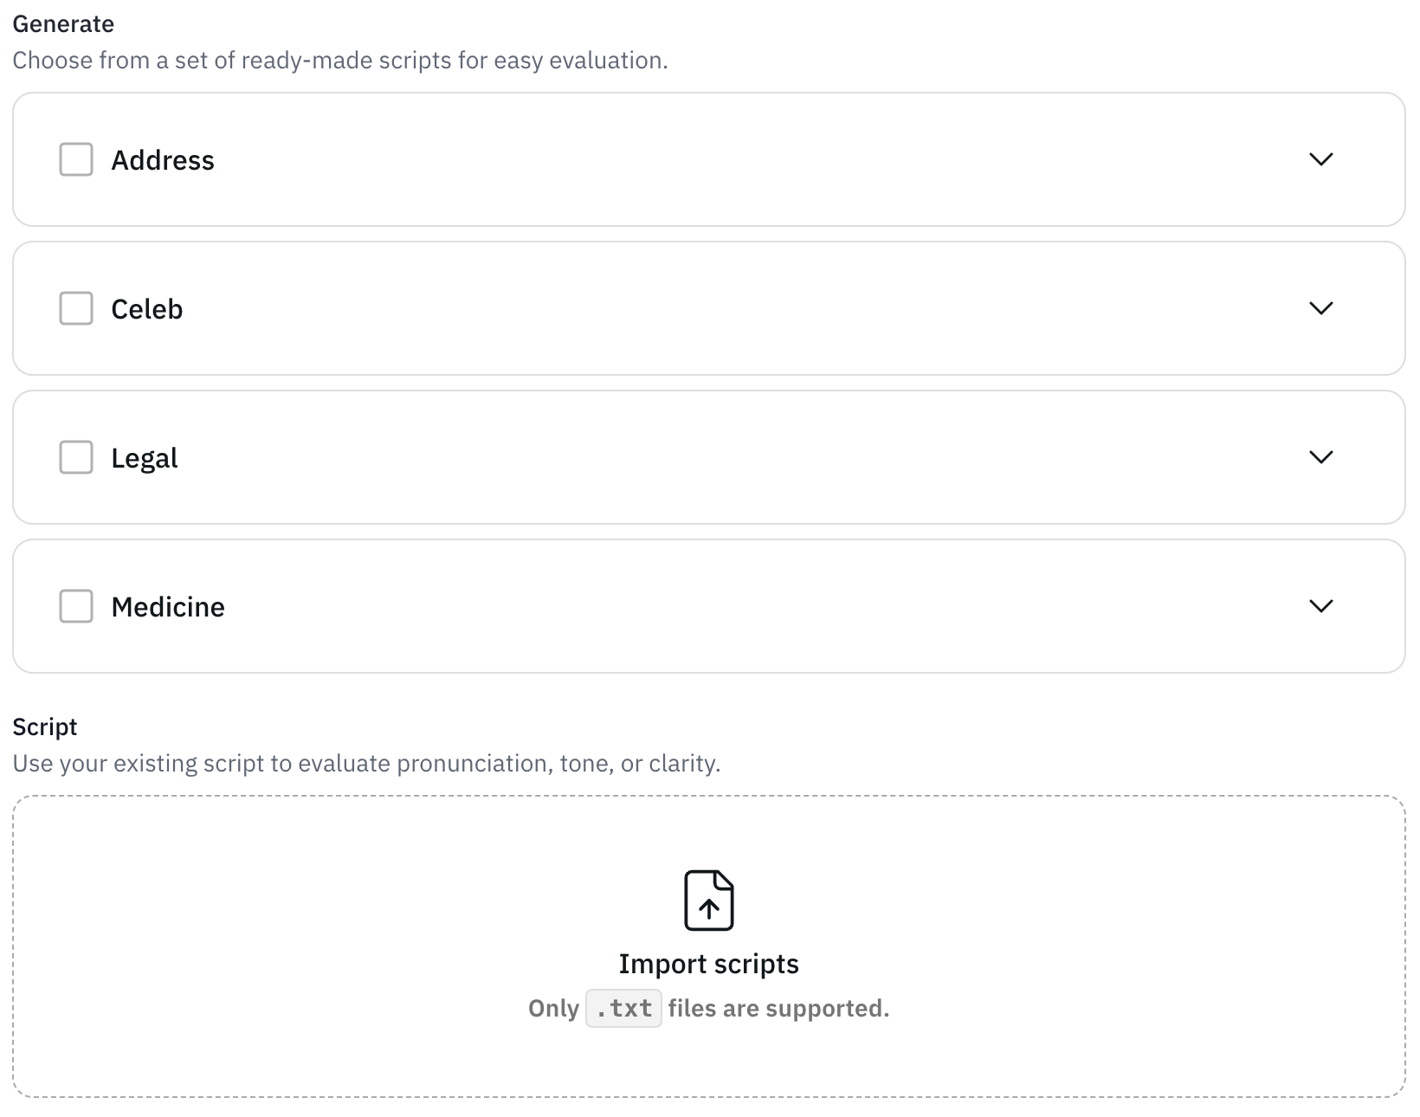This screenshot has height=1117, width=1420.
Task: Click the Legal label text
Action: pyautogui.click(x=145, y=458)
